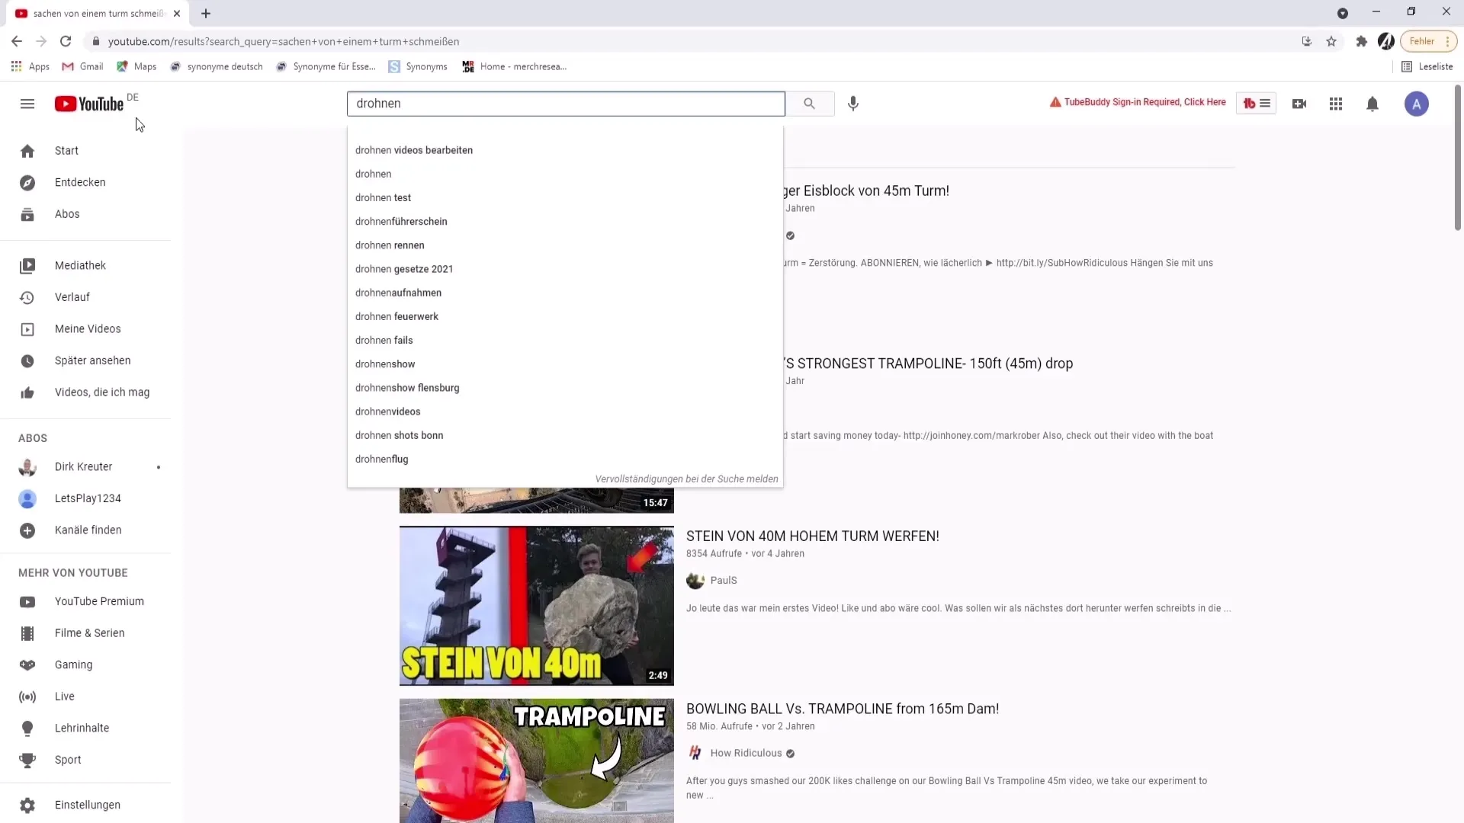The width and height of the screenshot is (1464, 823).
Task: Click the address bar URL
Action: 284,41
